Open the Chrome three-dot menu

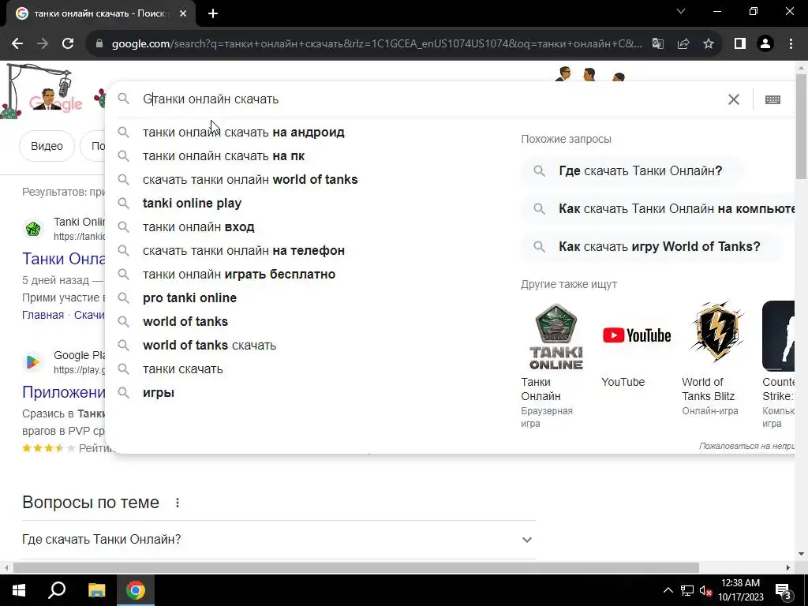point(791,44)
